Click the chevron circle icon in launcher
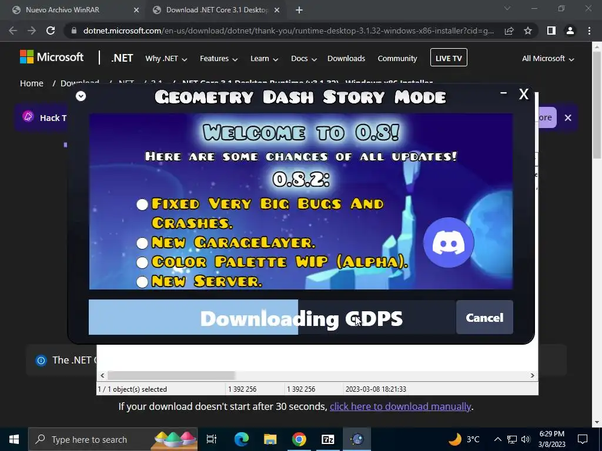Viewport: 602px width, 451px height. click(81, 96)
